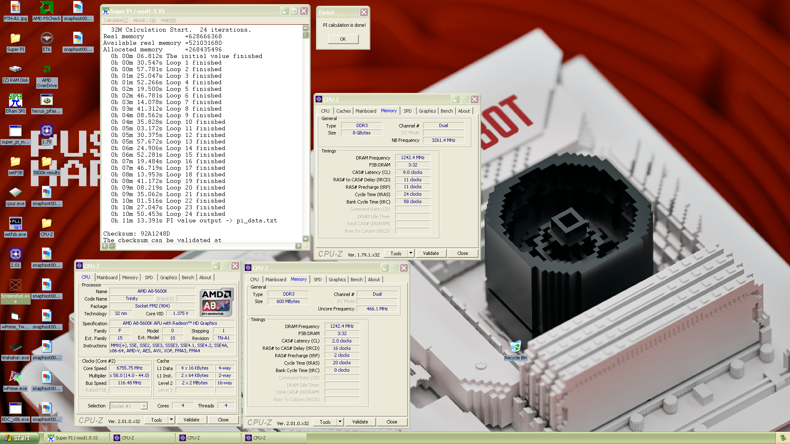This screenshot has height=444, width=790.
Task: Open the CPU-Z folder icon
Action: (46, 227)
